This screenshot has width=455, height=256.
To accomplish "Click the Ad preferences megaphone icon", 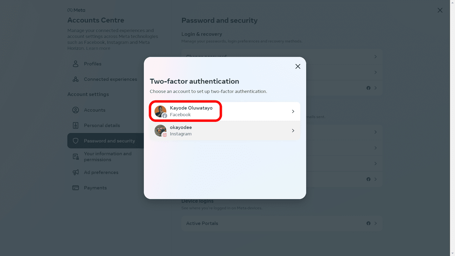I will coord(76,172).
